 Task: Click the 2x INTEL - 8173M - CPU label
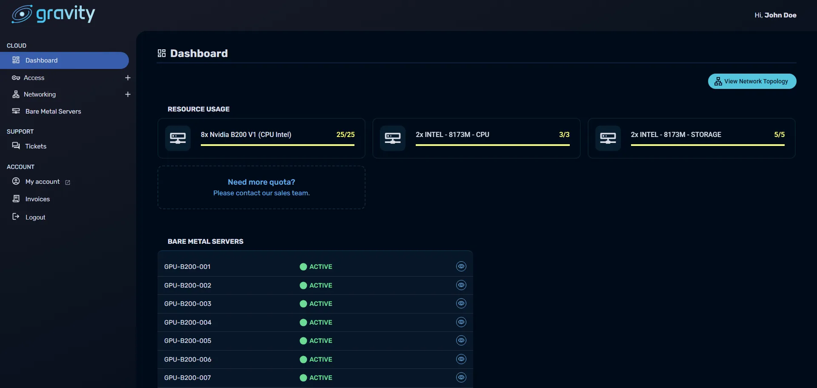[x=452, y=135]
